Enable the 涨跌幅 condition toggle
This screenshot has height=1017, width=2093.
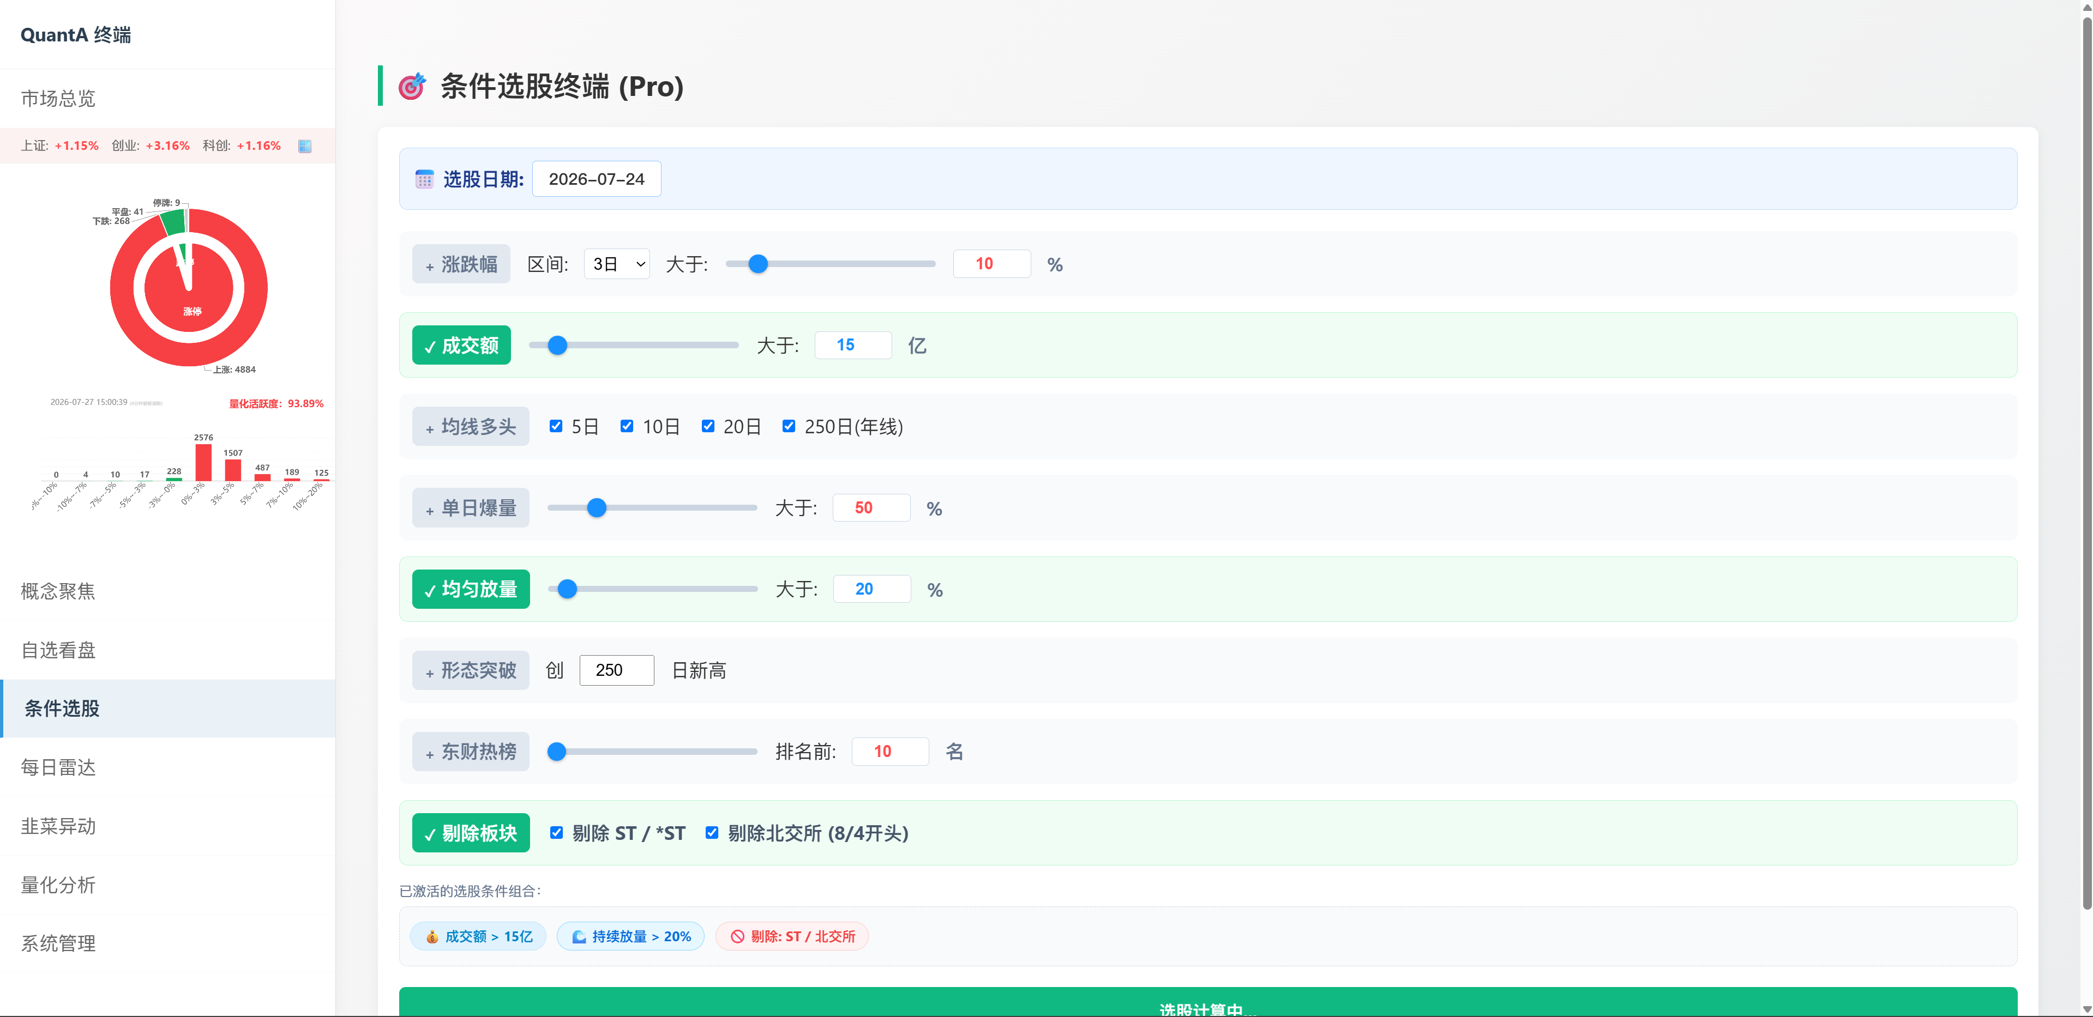point(461,264)
